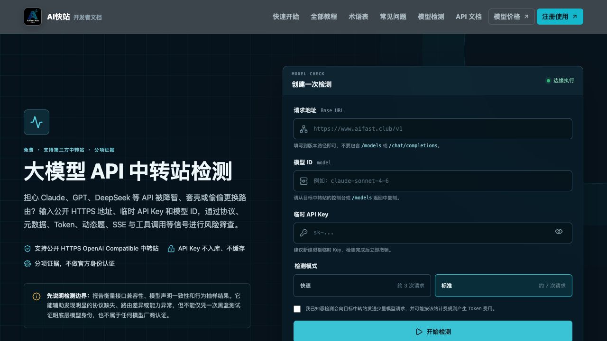Click the lock icon beside API Key 不入库

pos(171,249)
